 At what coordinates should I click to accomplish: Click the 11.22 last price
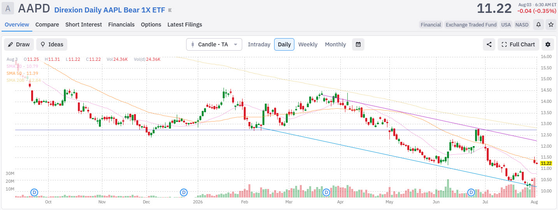(494, 8)
